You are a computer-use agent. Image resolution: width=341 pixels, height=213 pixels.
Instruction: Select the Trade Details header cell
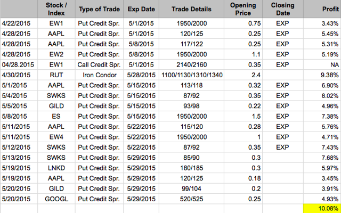point(191,9)
